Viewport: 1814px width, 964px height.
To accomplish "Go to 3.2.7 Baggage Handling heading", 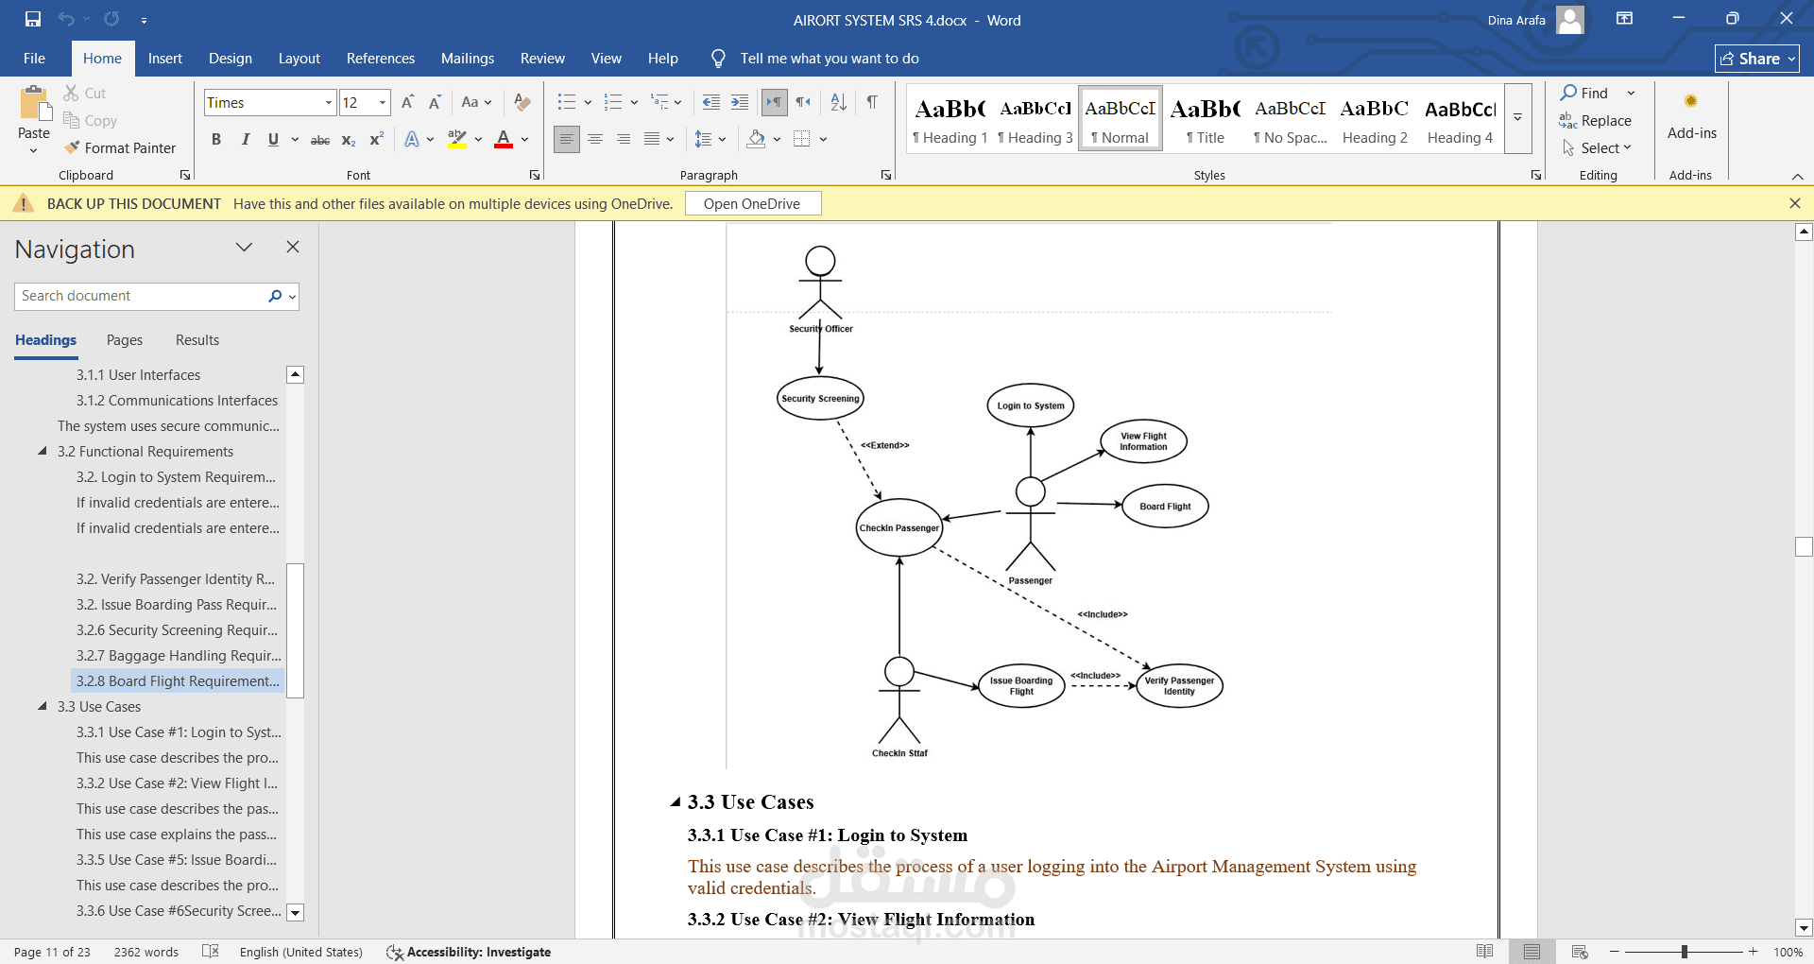I will pos(179,655).
